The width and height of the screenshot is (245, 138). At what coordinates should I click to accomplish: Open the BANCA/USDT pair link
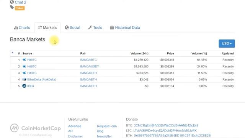pos(90,66)
